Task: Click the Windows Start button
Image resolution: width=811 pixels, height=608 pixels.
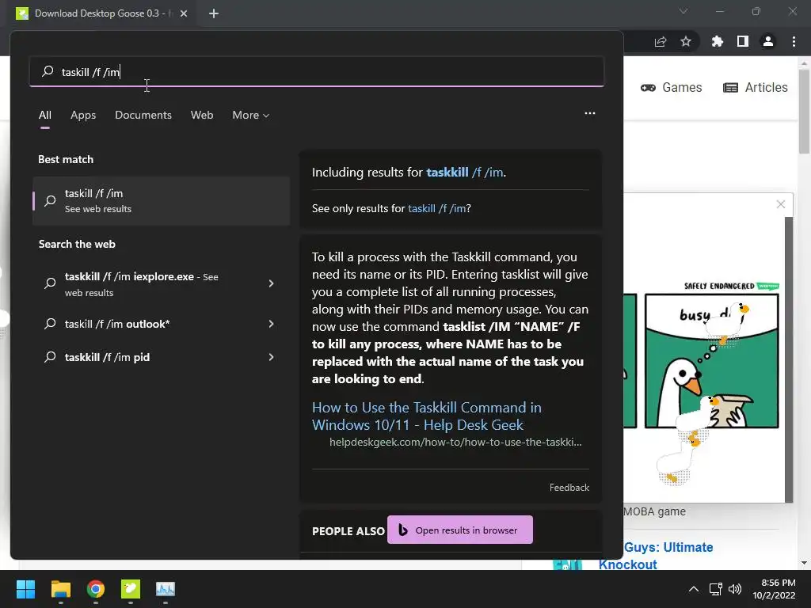Action: 25,589
